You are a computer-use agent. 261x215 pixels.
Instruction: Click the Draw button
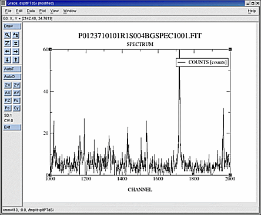point(12,26)
